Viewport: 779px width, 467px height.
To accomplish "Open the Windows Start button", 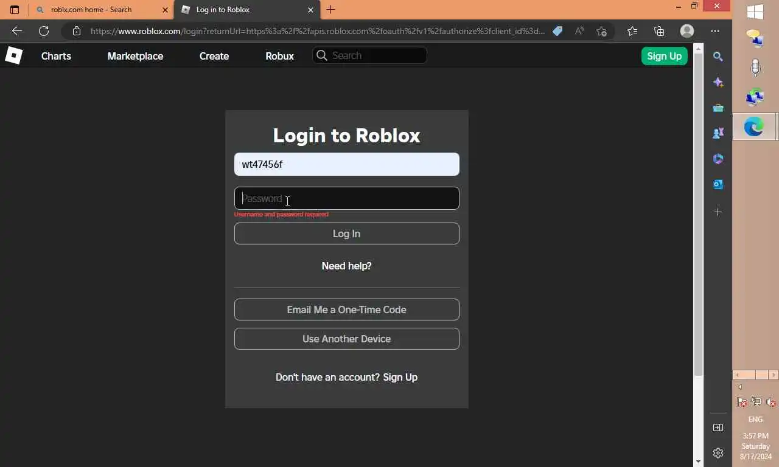I will coord(755,12).
